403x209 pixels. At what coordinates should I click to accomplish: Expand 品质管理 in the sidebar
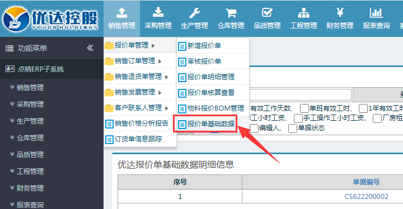click(27, 155)
